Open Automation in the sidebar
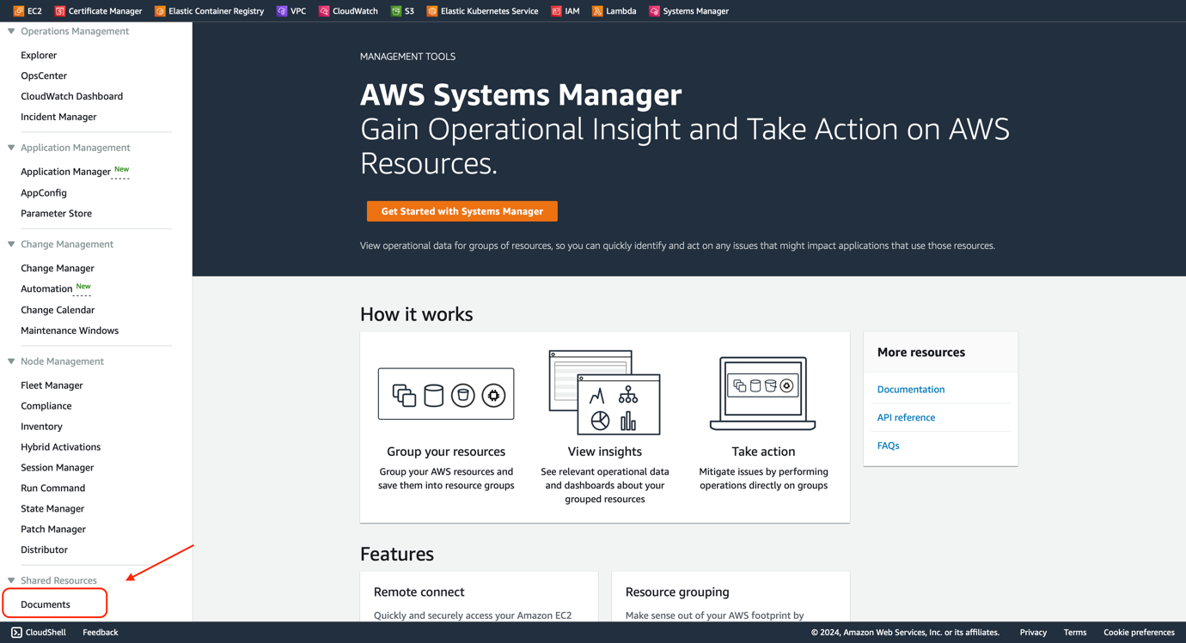This screenshot has height=643, width=1186. 46,289
